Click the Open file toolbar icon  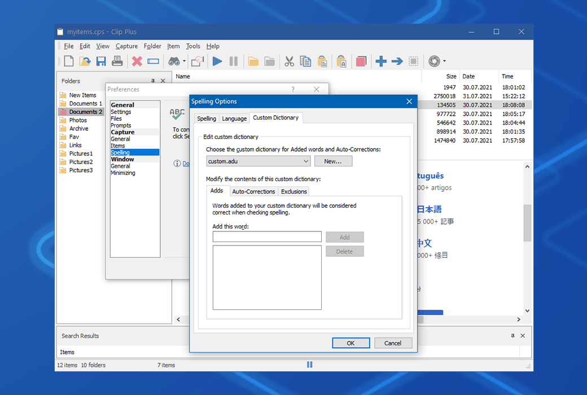point(85,61)
